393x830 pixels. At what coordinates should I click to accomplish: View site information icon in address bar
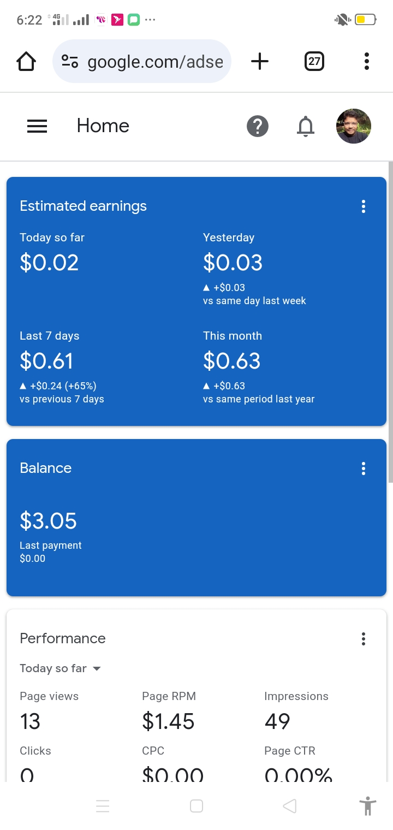click(70, 62)
